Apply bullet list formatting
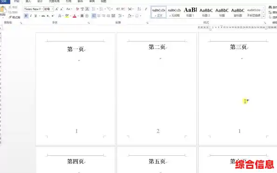 pos(94,9)
